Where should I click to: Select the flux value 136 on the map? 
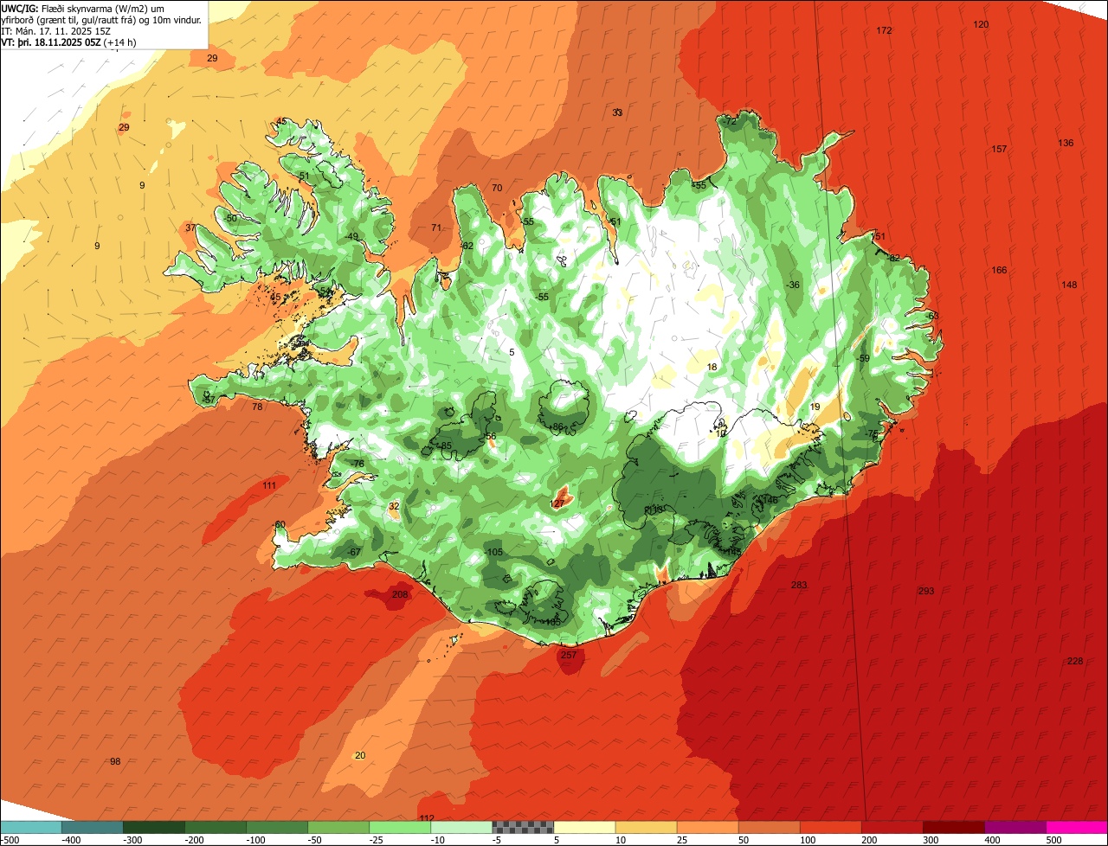[x=1066, y=144]
